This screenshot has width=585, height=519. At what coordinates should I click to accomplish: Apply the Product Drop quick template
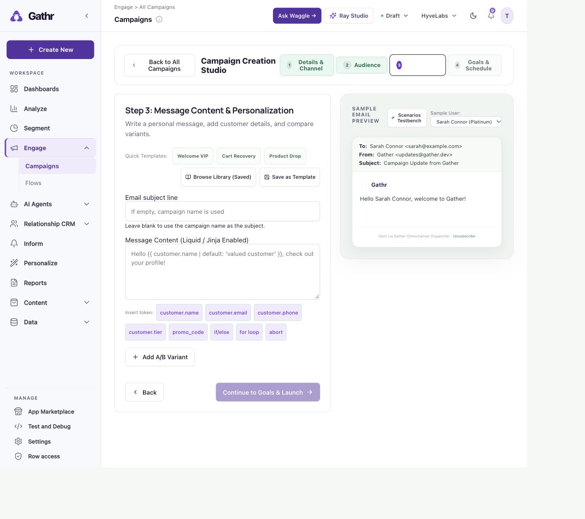[x=285, y=156]
